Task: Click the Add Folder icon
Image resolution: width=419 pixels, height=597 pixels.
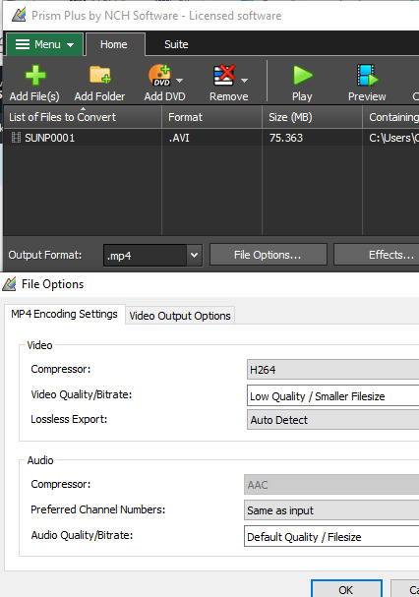Action: (x=100, y=75)
